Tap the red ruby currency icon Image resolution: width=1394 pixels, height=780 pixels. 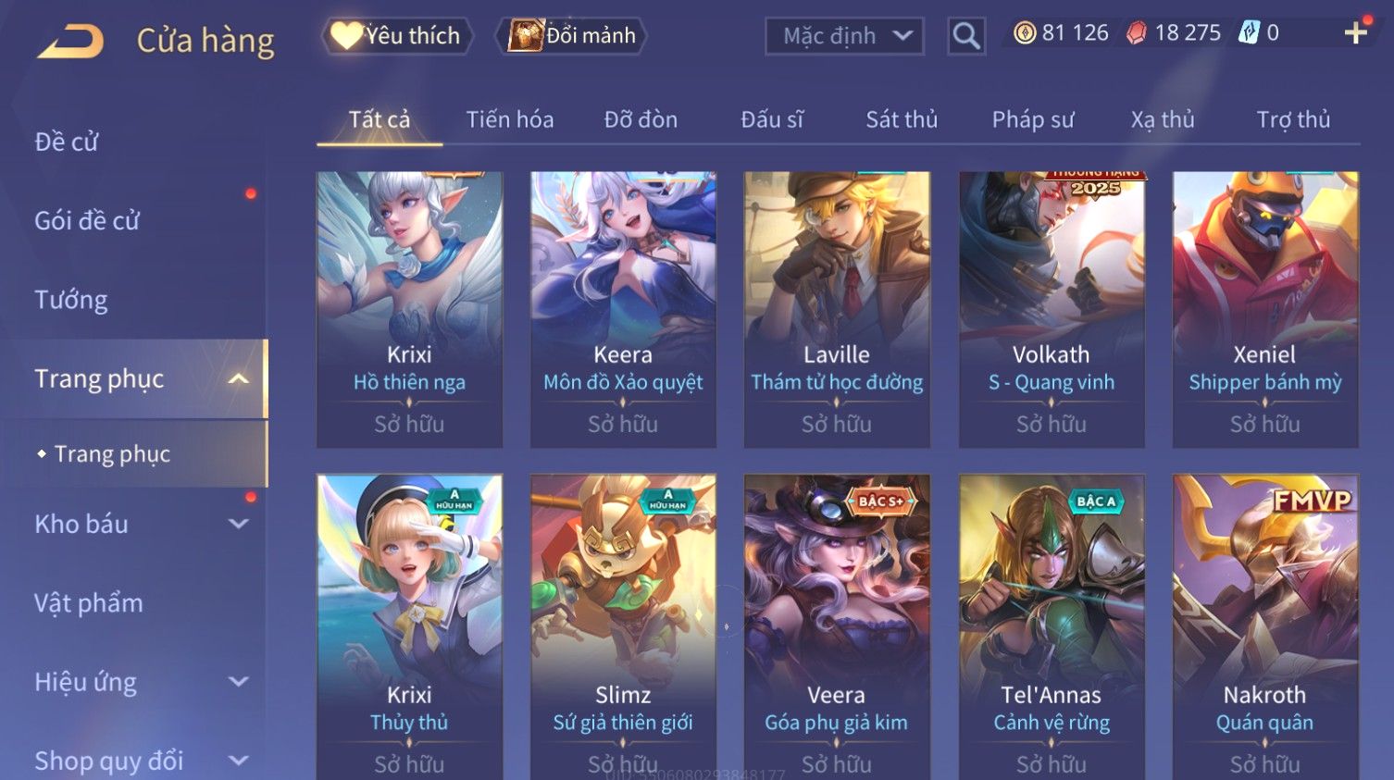pos(1137,33)
